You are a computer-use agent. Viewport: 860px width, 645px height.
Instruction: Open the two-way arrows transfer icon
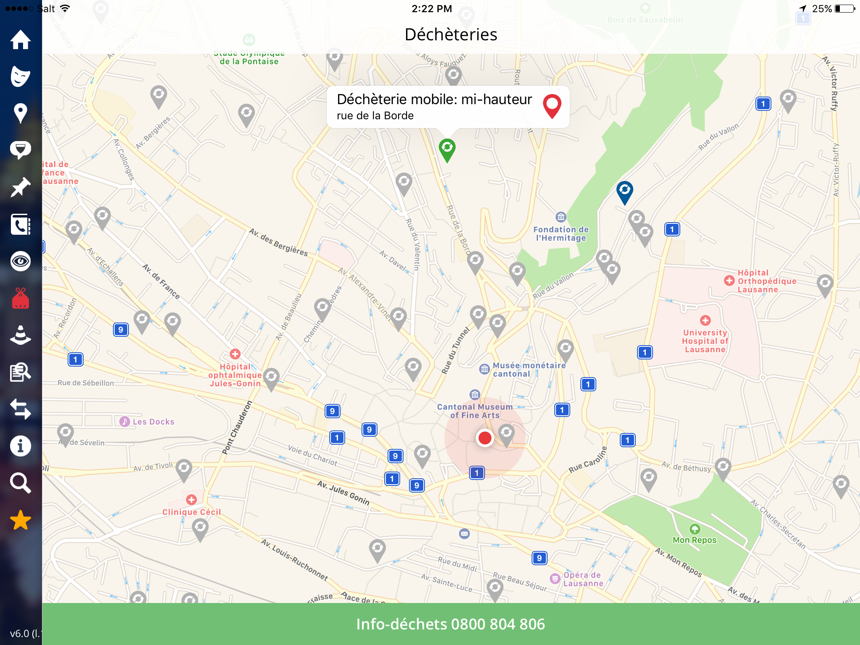click(20, 409)
